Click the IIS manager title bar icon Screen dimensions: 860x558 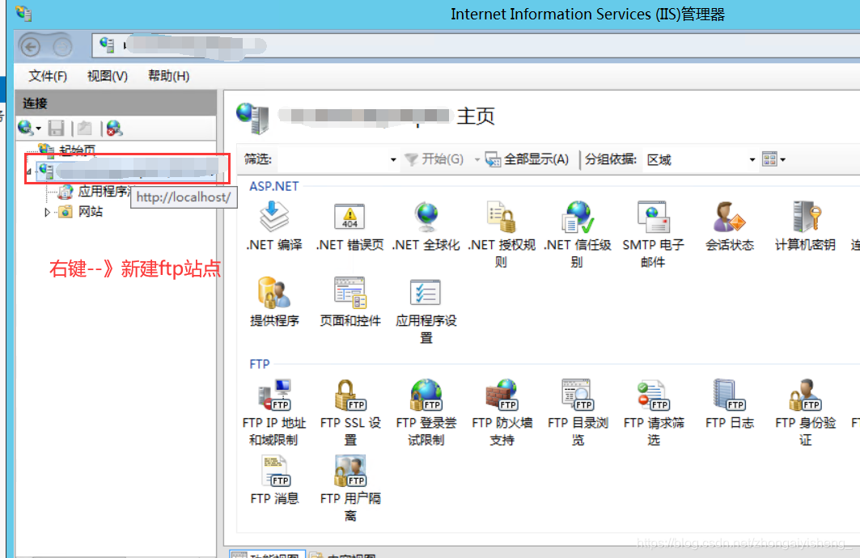24,13
